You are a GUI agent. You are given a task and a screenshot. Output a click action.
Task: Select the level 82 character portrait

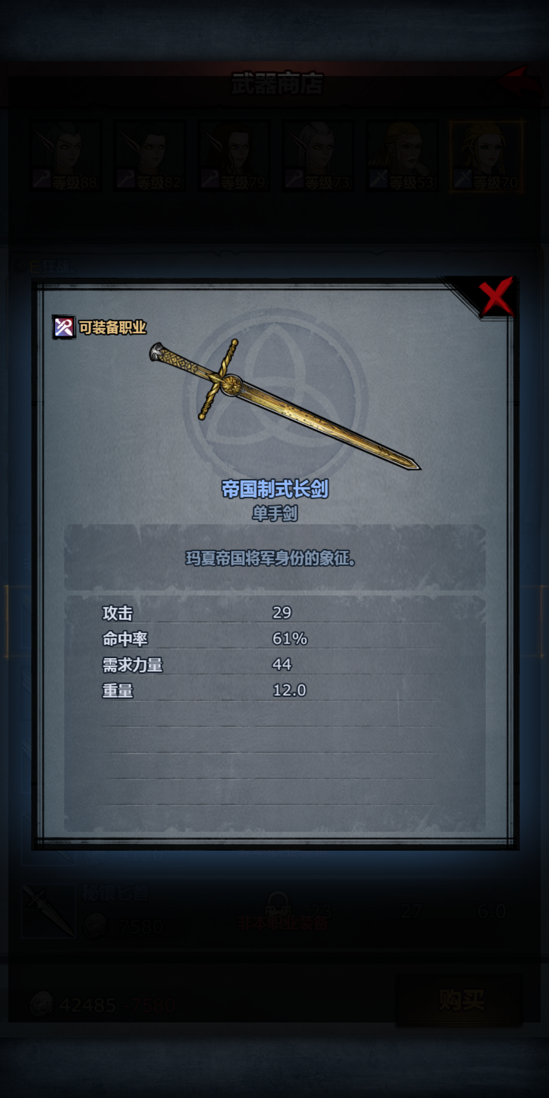[149, 156]
